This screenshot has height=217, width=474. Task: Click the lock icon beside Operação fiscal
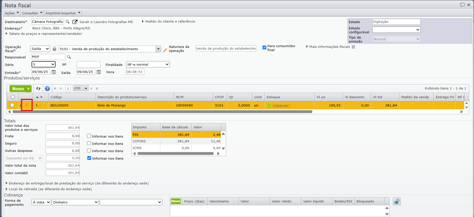pos(54,49)
